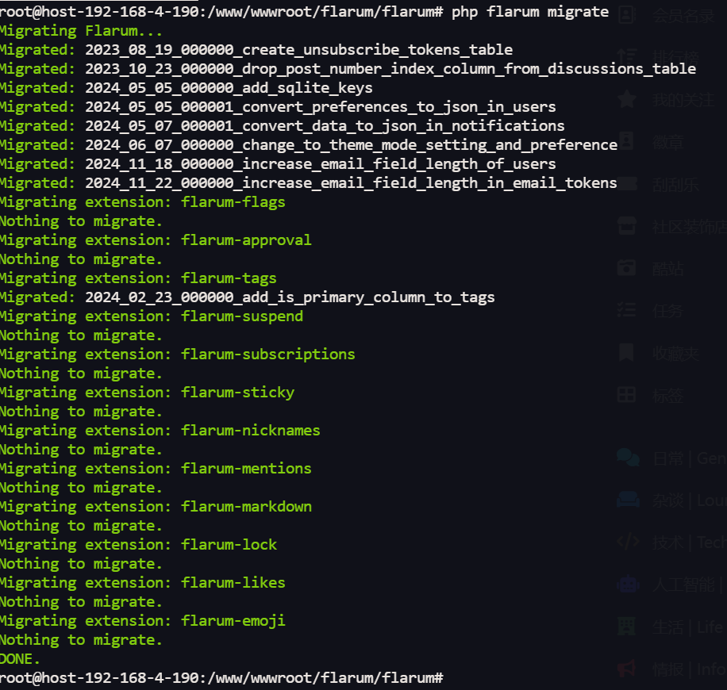Open 刮刮乐 in the forum sidebar
The image size is (727, 690).
675,185
